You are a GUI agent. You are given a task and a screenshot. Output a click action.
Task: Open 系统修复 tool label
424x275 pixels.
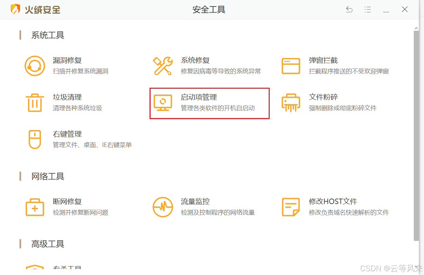pos(195,60)
